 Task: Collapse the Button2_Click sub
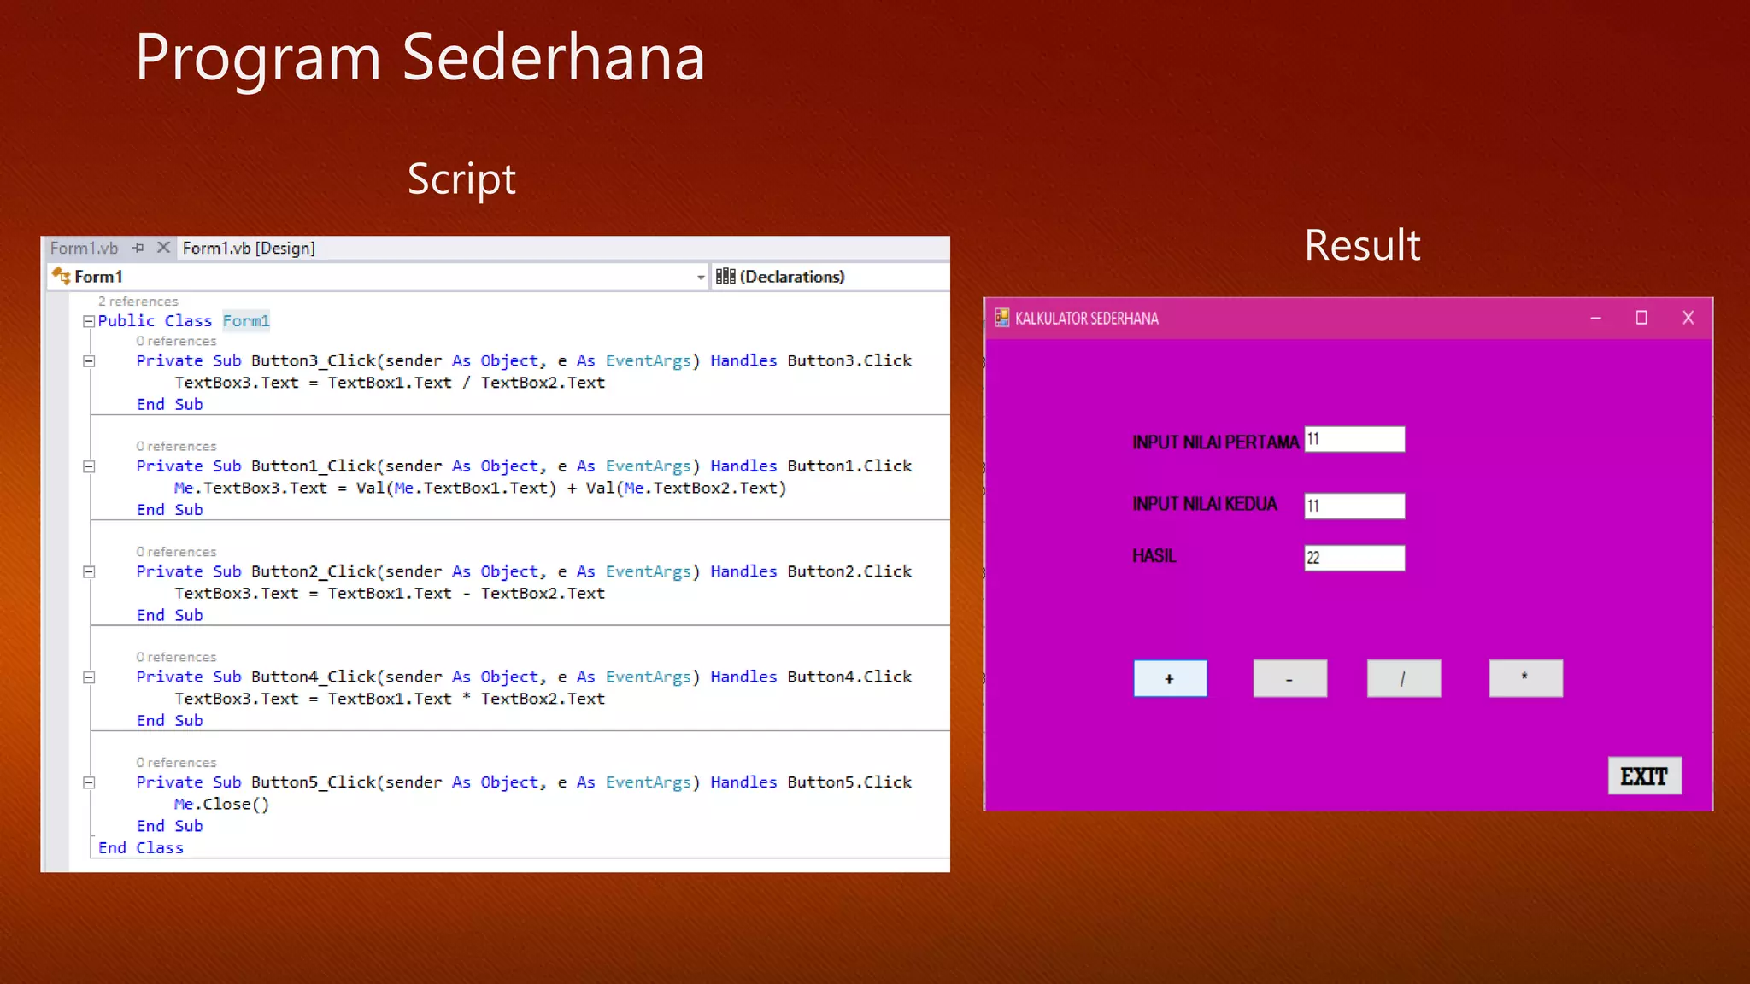[88, 572]
